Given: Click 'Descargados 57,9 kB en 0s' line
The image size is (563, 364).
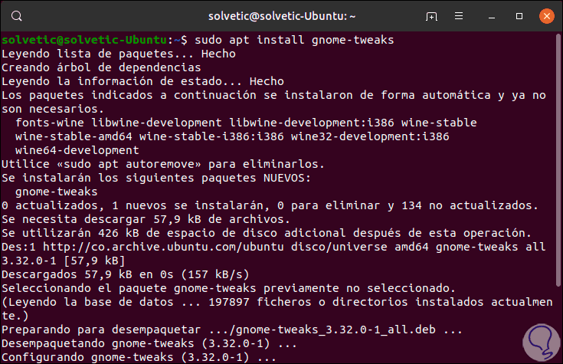Looking at the screenshot, I should point(126,274).
